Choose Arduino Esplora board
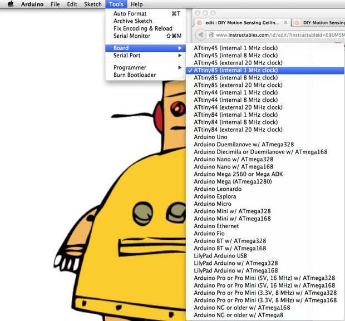The image size is (345, 321). pos(265,196)
